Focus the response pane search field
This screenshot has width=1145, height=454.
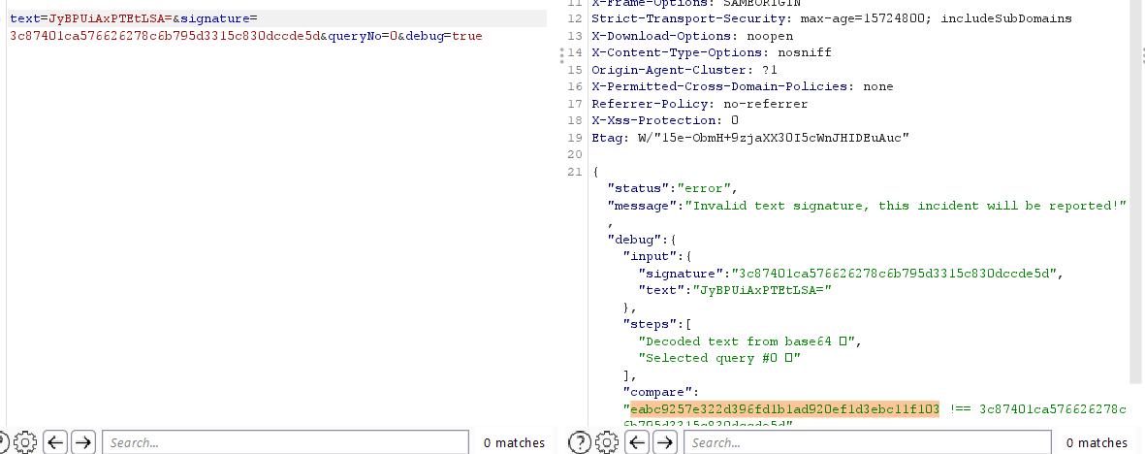tap(868, 442)
